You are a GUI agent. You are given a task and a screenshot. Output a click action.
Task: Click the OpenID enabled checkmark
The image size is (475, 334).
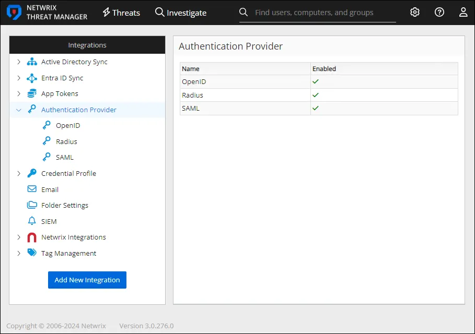click(x=315, y=81)
